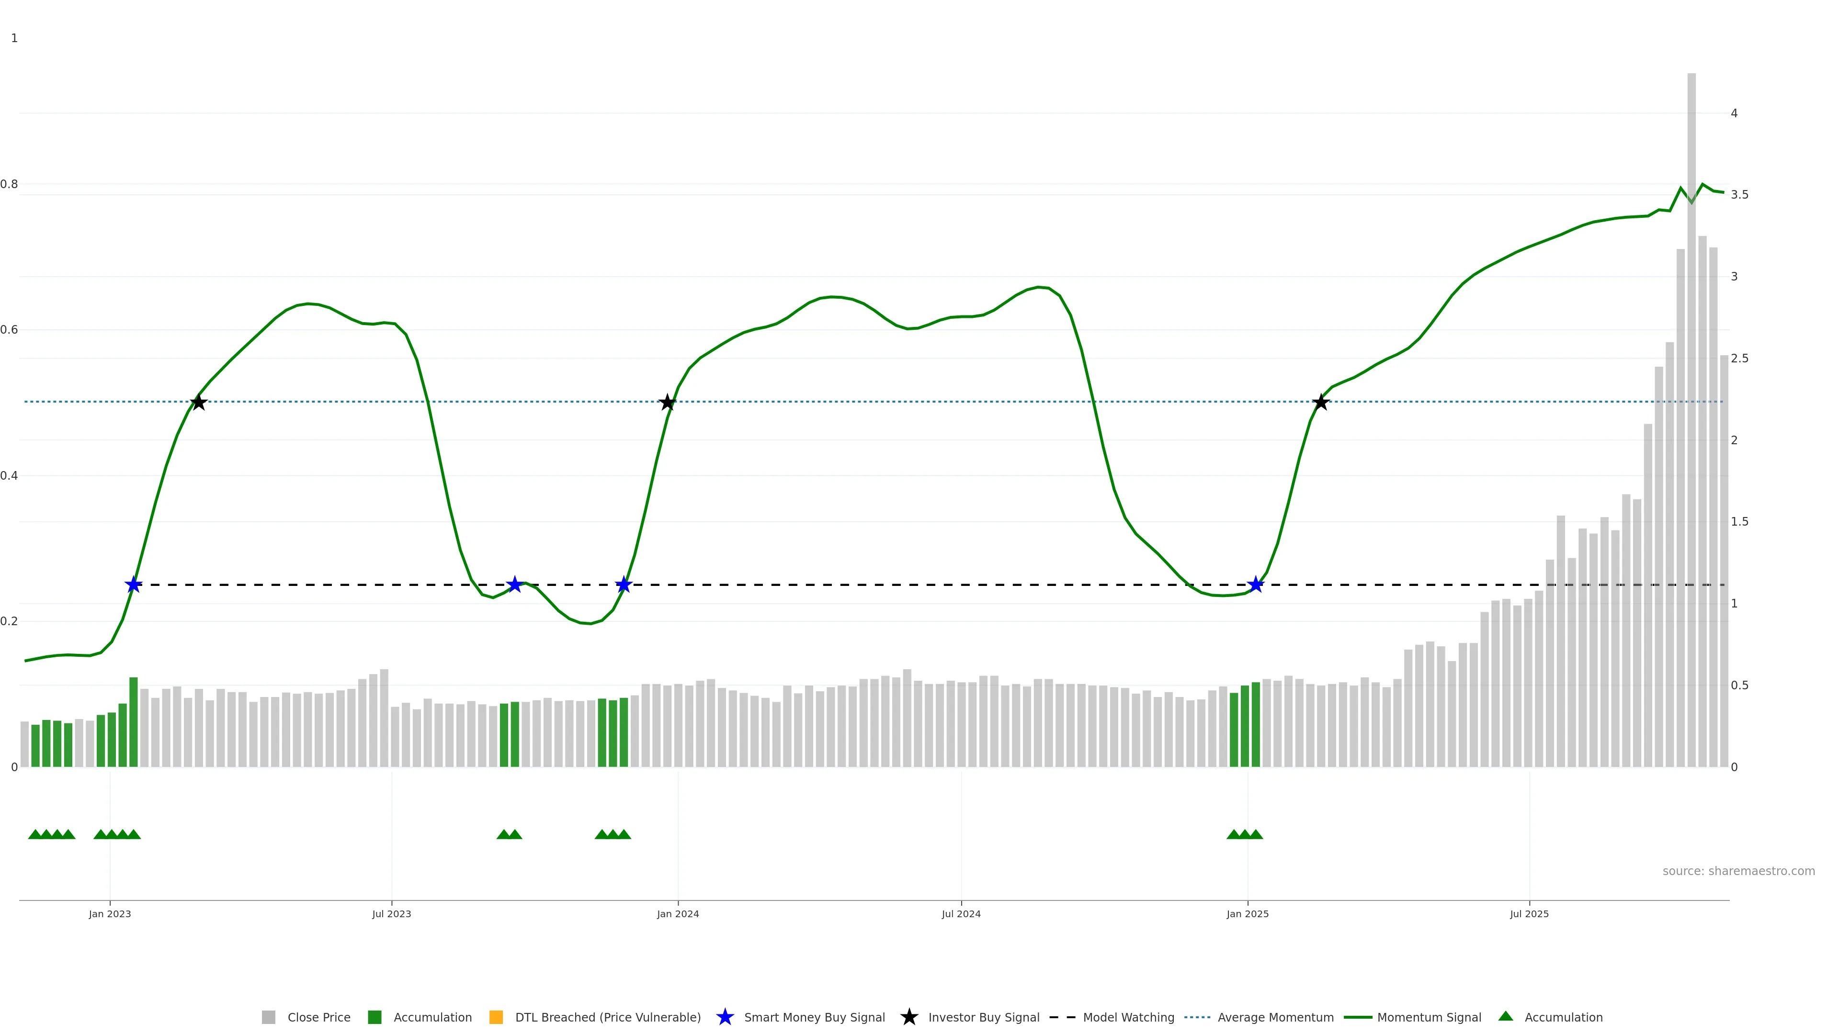Click the black star after Jan 2025

click(x=1321, y=403)
